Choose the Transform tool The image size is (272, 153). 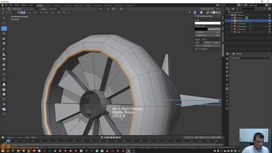point(4,43)
